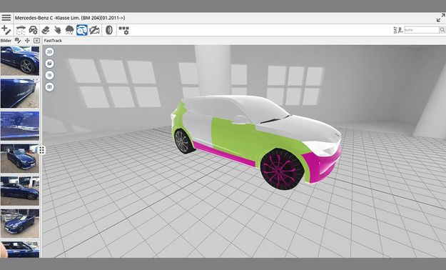Select the hand pointer tool icon

click(x=58, y=30)
